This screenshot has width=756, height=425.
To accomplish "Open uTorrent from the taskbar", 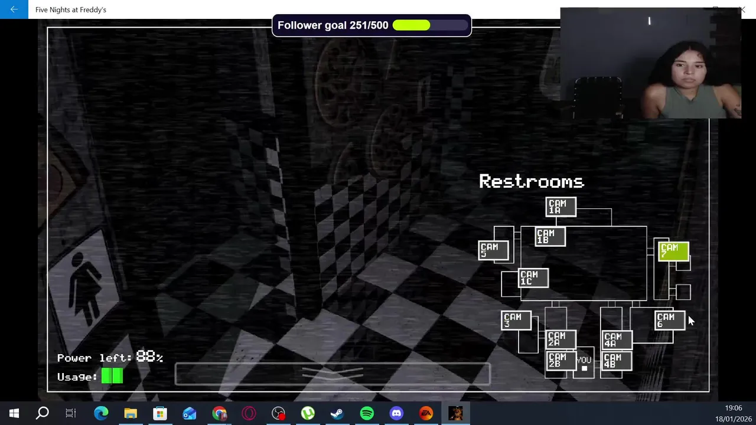I will point(308,413).
